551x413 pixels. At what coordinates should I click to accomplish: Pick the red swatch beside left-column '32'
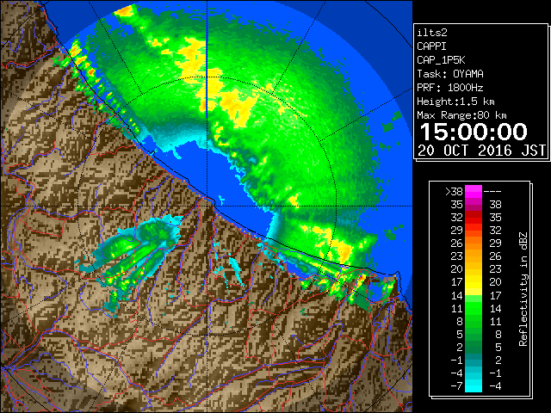[474, 218]
